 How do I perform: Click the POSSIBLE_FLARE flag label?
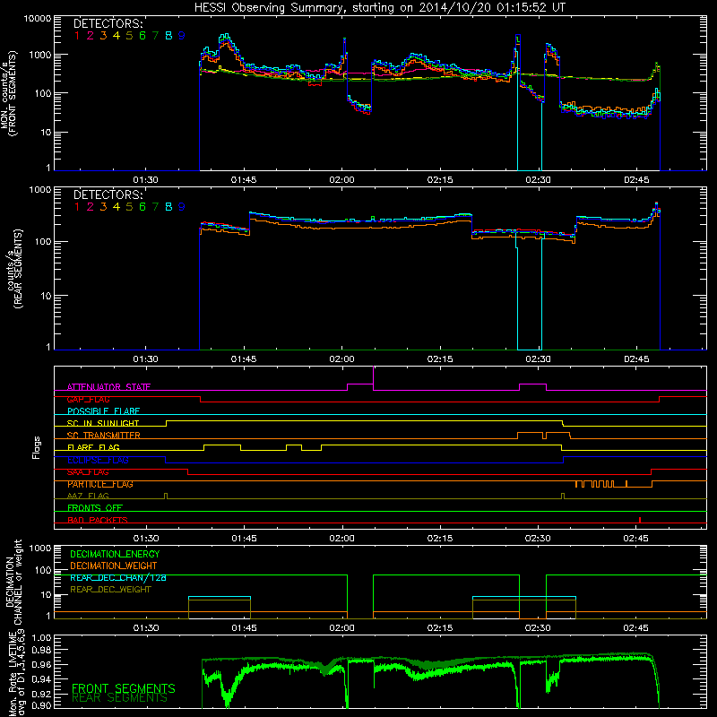(103, 411)
